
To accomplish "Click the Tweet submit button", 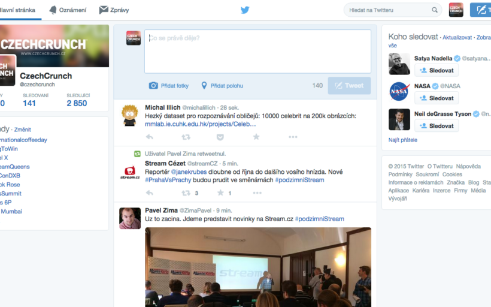I will tap(349, 86).
